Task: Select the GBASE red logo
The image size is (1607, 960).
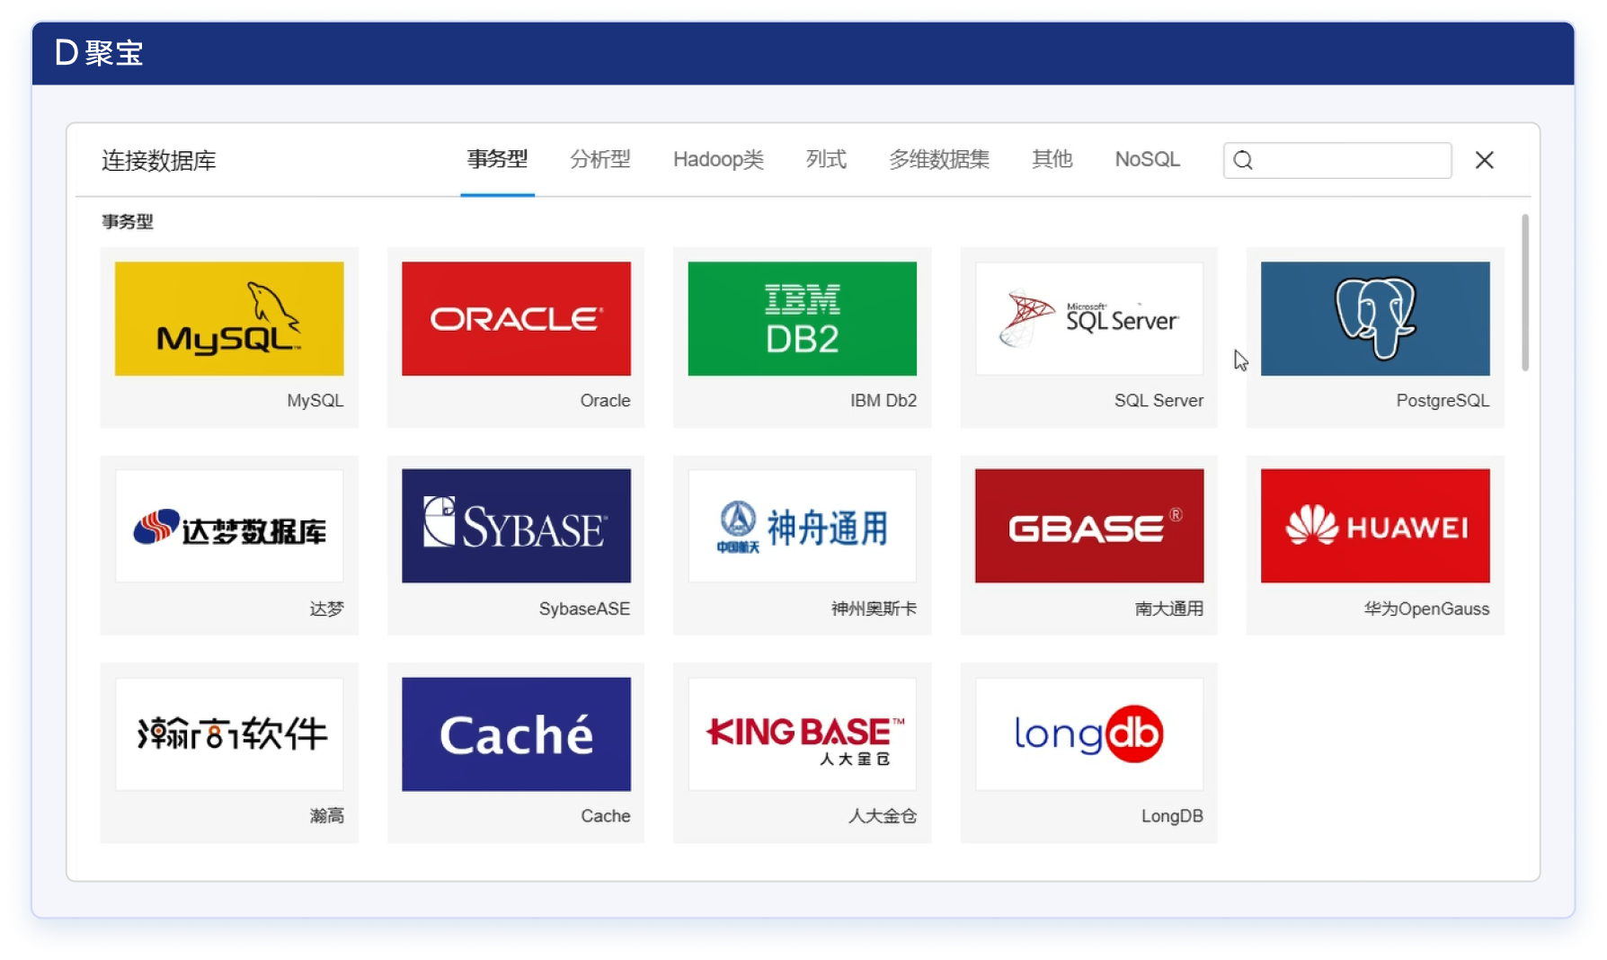Action: pyautogui.click(x=1088, y=526)
